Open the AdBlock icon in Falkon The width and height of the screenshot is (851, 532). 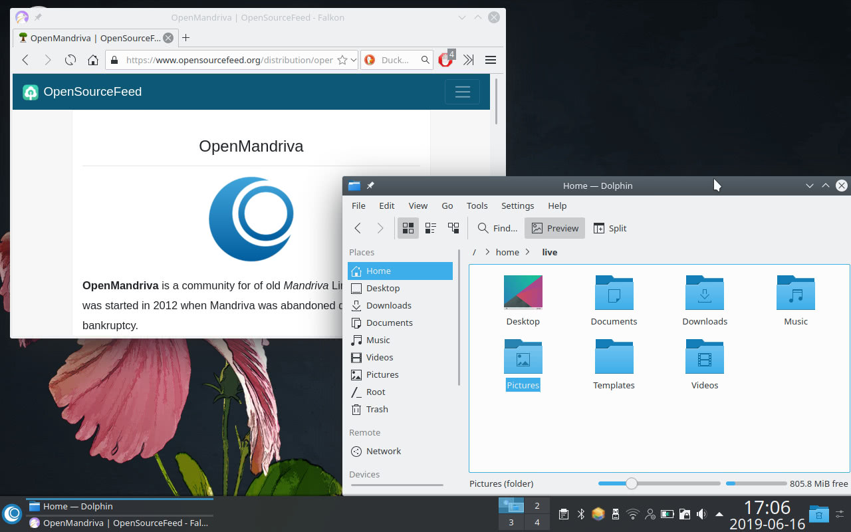coord(445,59)
